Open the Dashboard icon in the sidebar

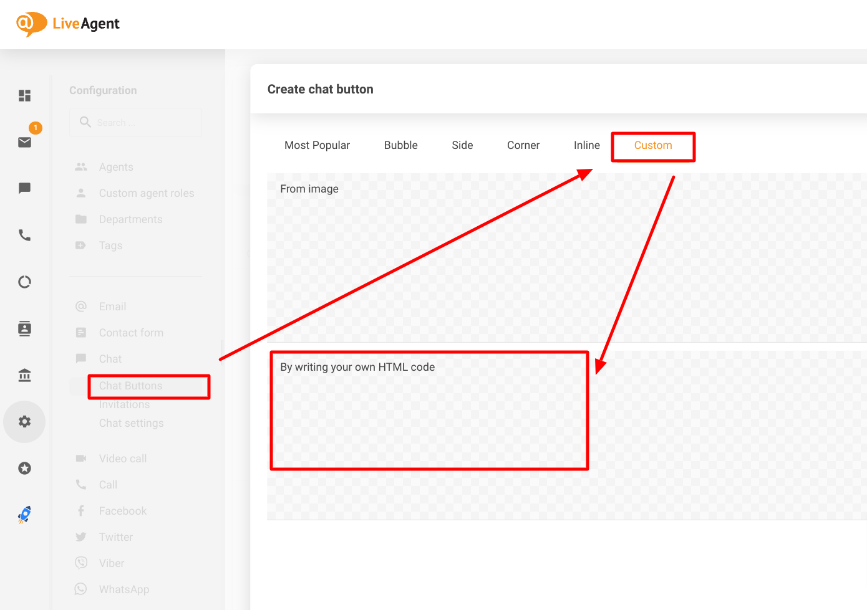pos(24,95)
